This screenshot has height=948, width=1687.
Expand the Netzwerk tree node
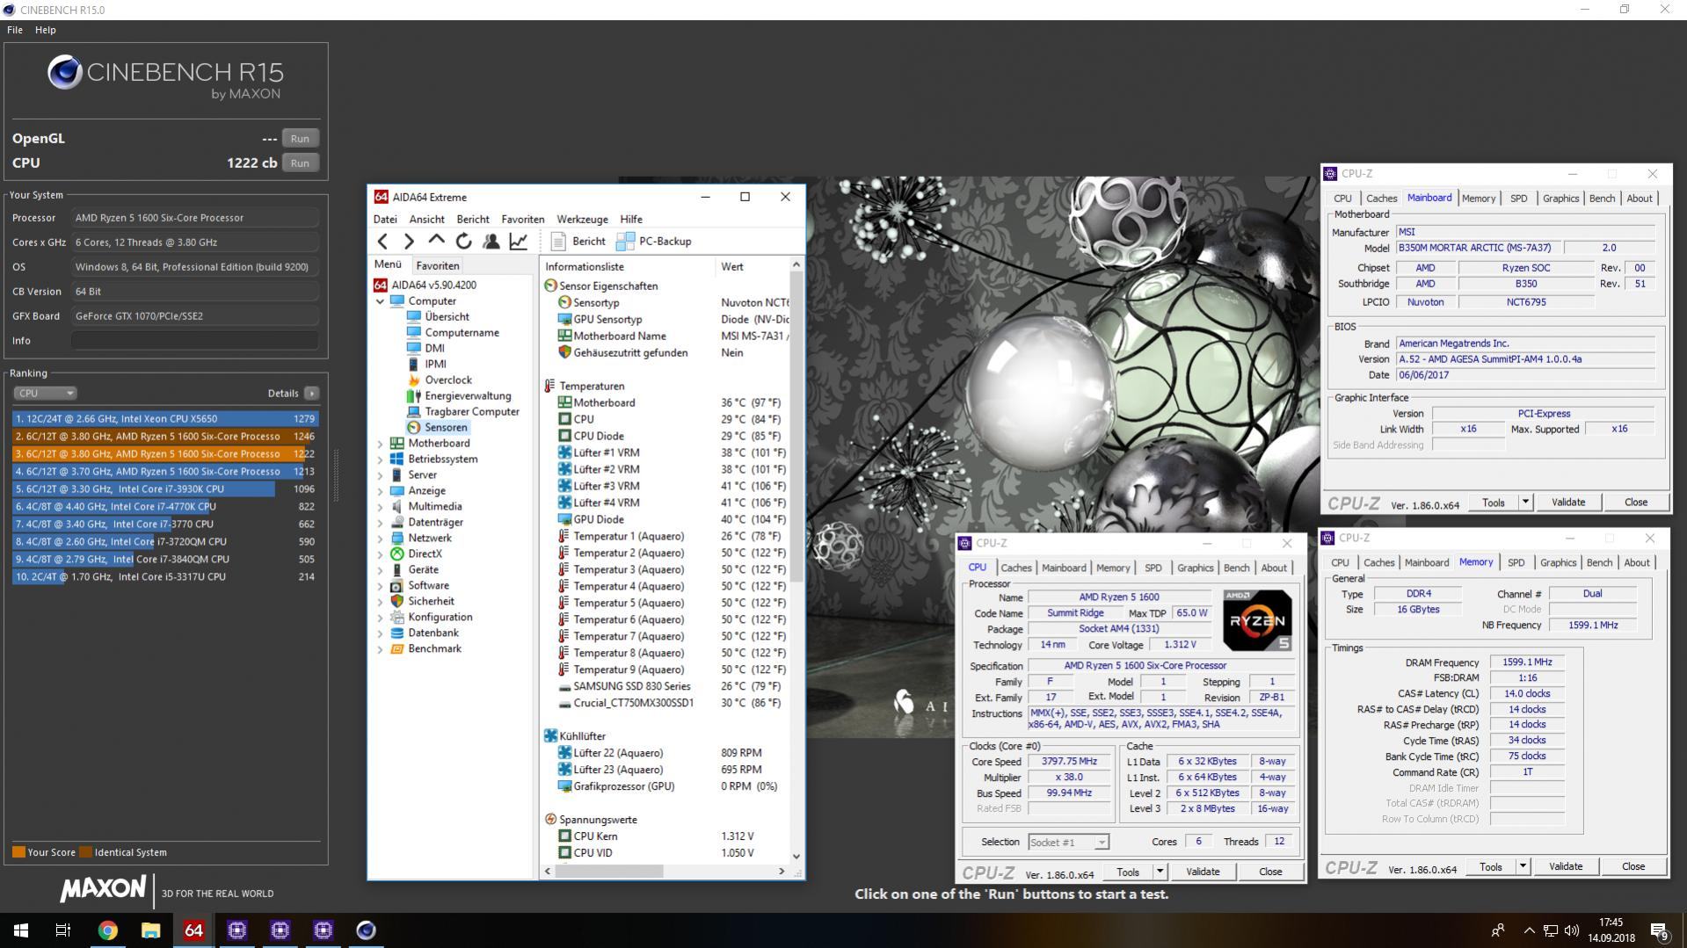pyautogui.click(x=380, y=539)
